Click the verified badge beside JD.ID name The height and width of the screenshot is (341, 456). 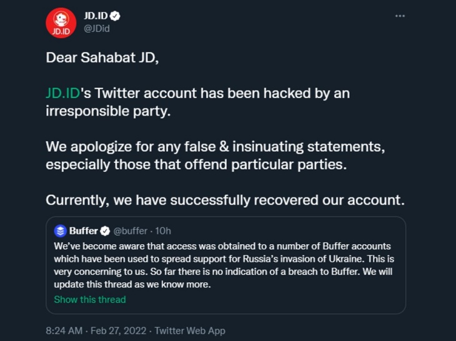click(x=116, y=16)
